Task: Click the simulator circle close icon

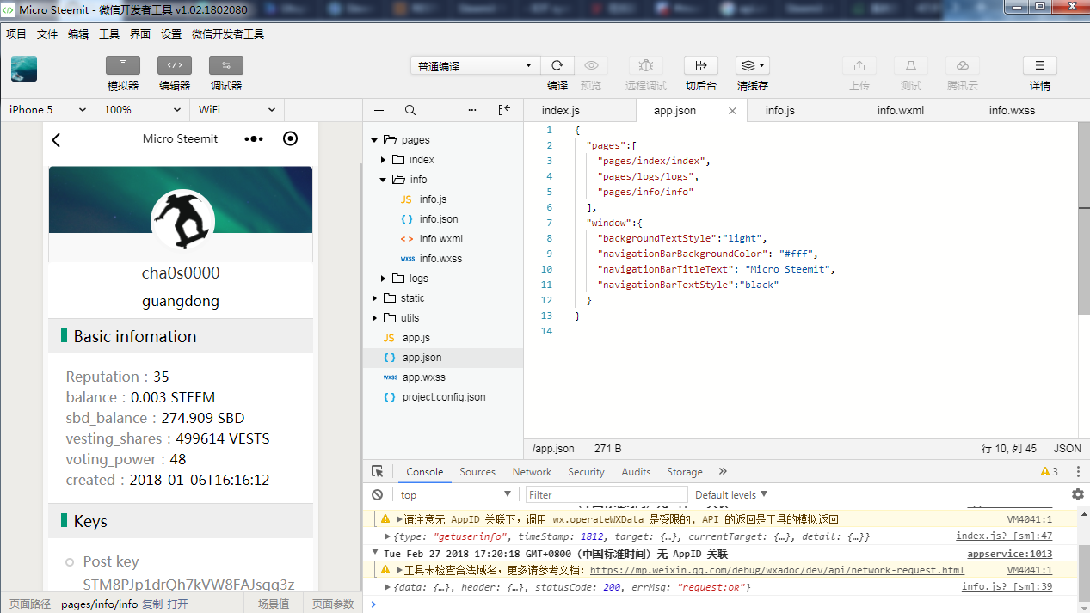Action: click(291, 138)
